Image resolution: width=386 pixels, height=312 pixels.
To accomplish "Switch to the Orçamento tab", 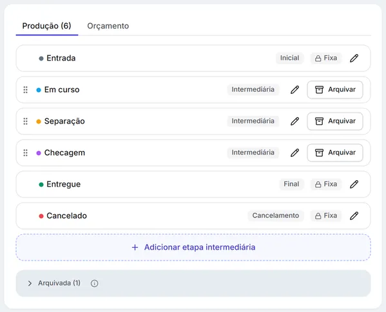I will pos(108,26).
